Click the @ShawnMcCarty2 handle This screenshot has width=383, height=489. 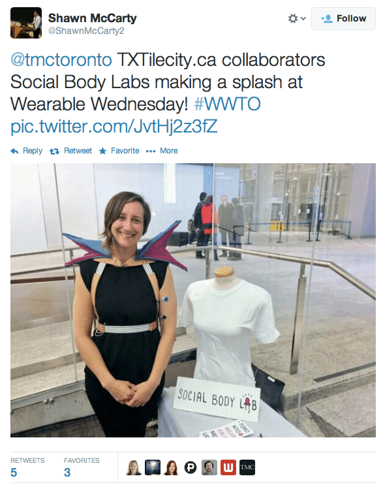tap(86, 31)
